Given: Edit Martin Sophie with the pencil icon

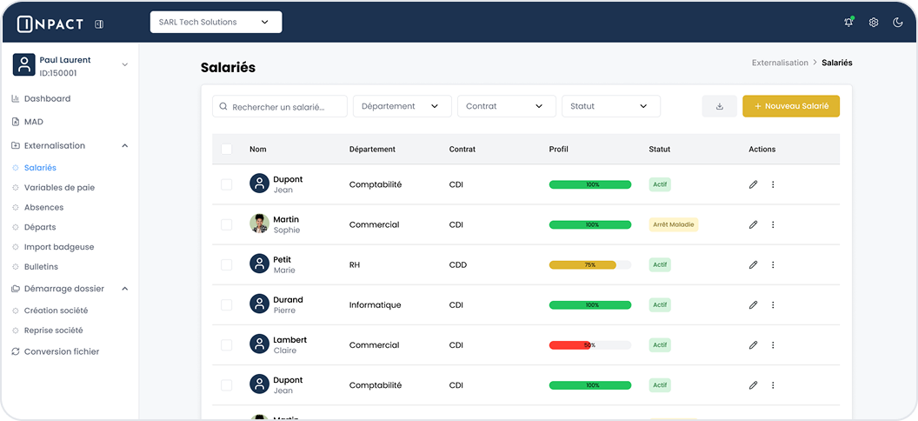Looking at the screenshot, I should click(753, 224).
